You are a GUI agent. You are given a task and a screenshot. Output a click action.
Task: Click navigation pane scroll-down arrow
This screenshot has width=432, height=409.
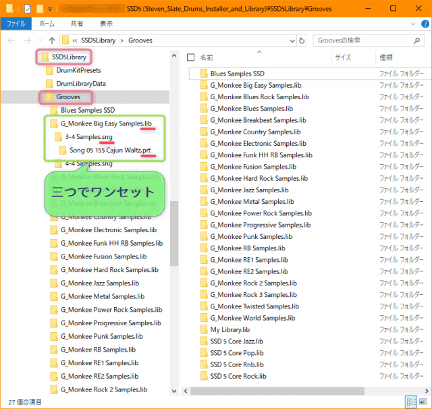coord(174,391)
